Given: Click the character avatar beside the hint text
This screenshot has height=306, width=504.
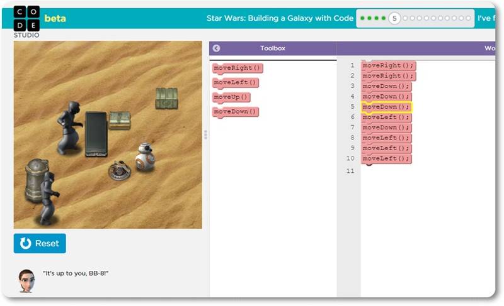Looking at the screenshot, I should click(26, 281).
